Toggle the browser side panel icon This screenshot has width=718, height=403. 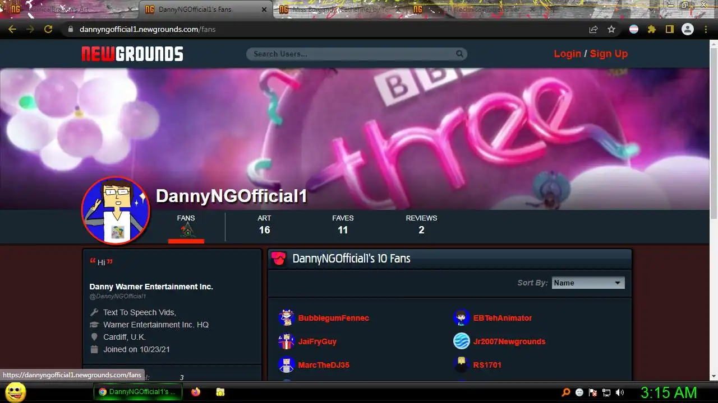coord(669,29)
